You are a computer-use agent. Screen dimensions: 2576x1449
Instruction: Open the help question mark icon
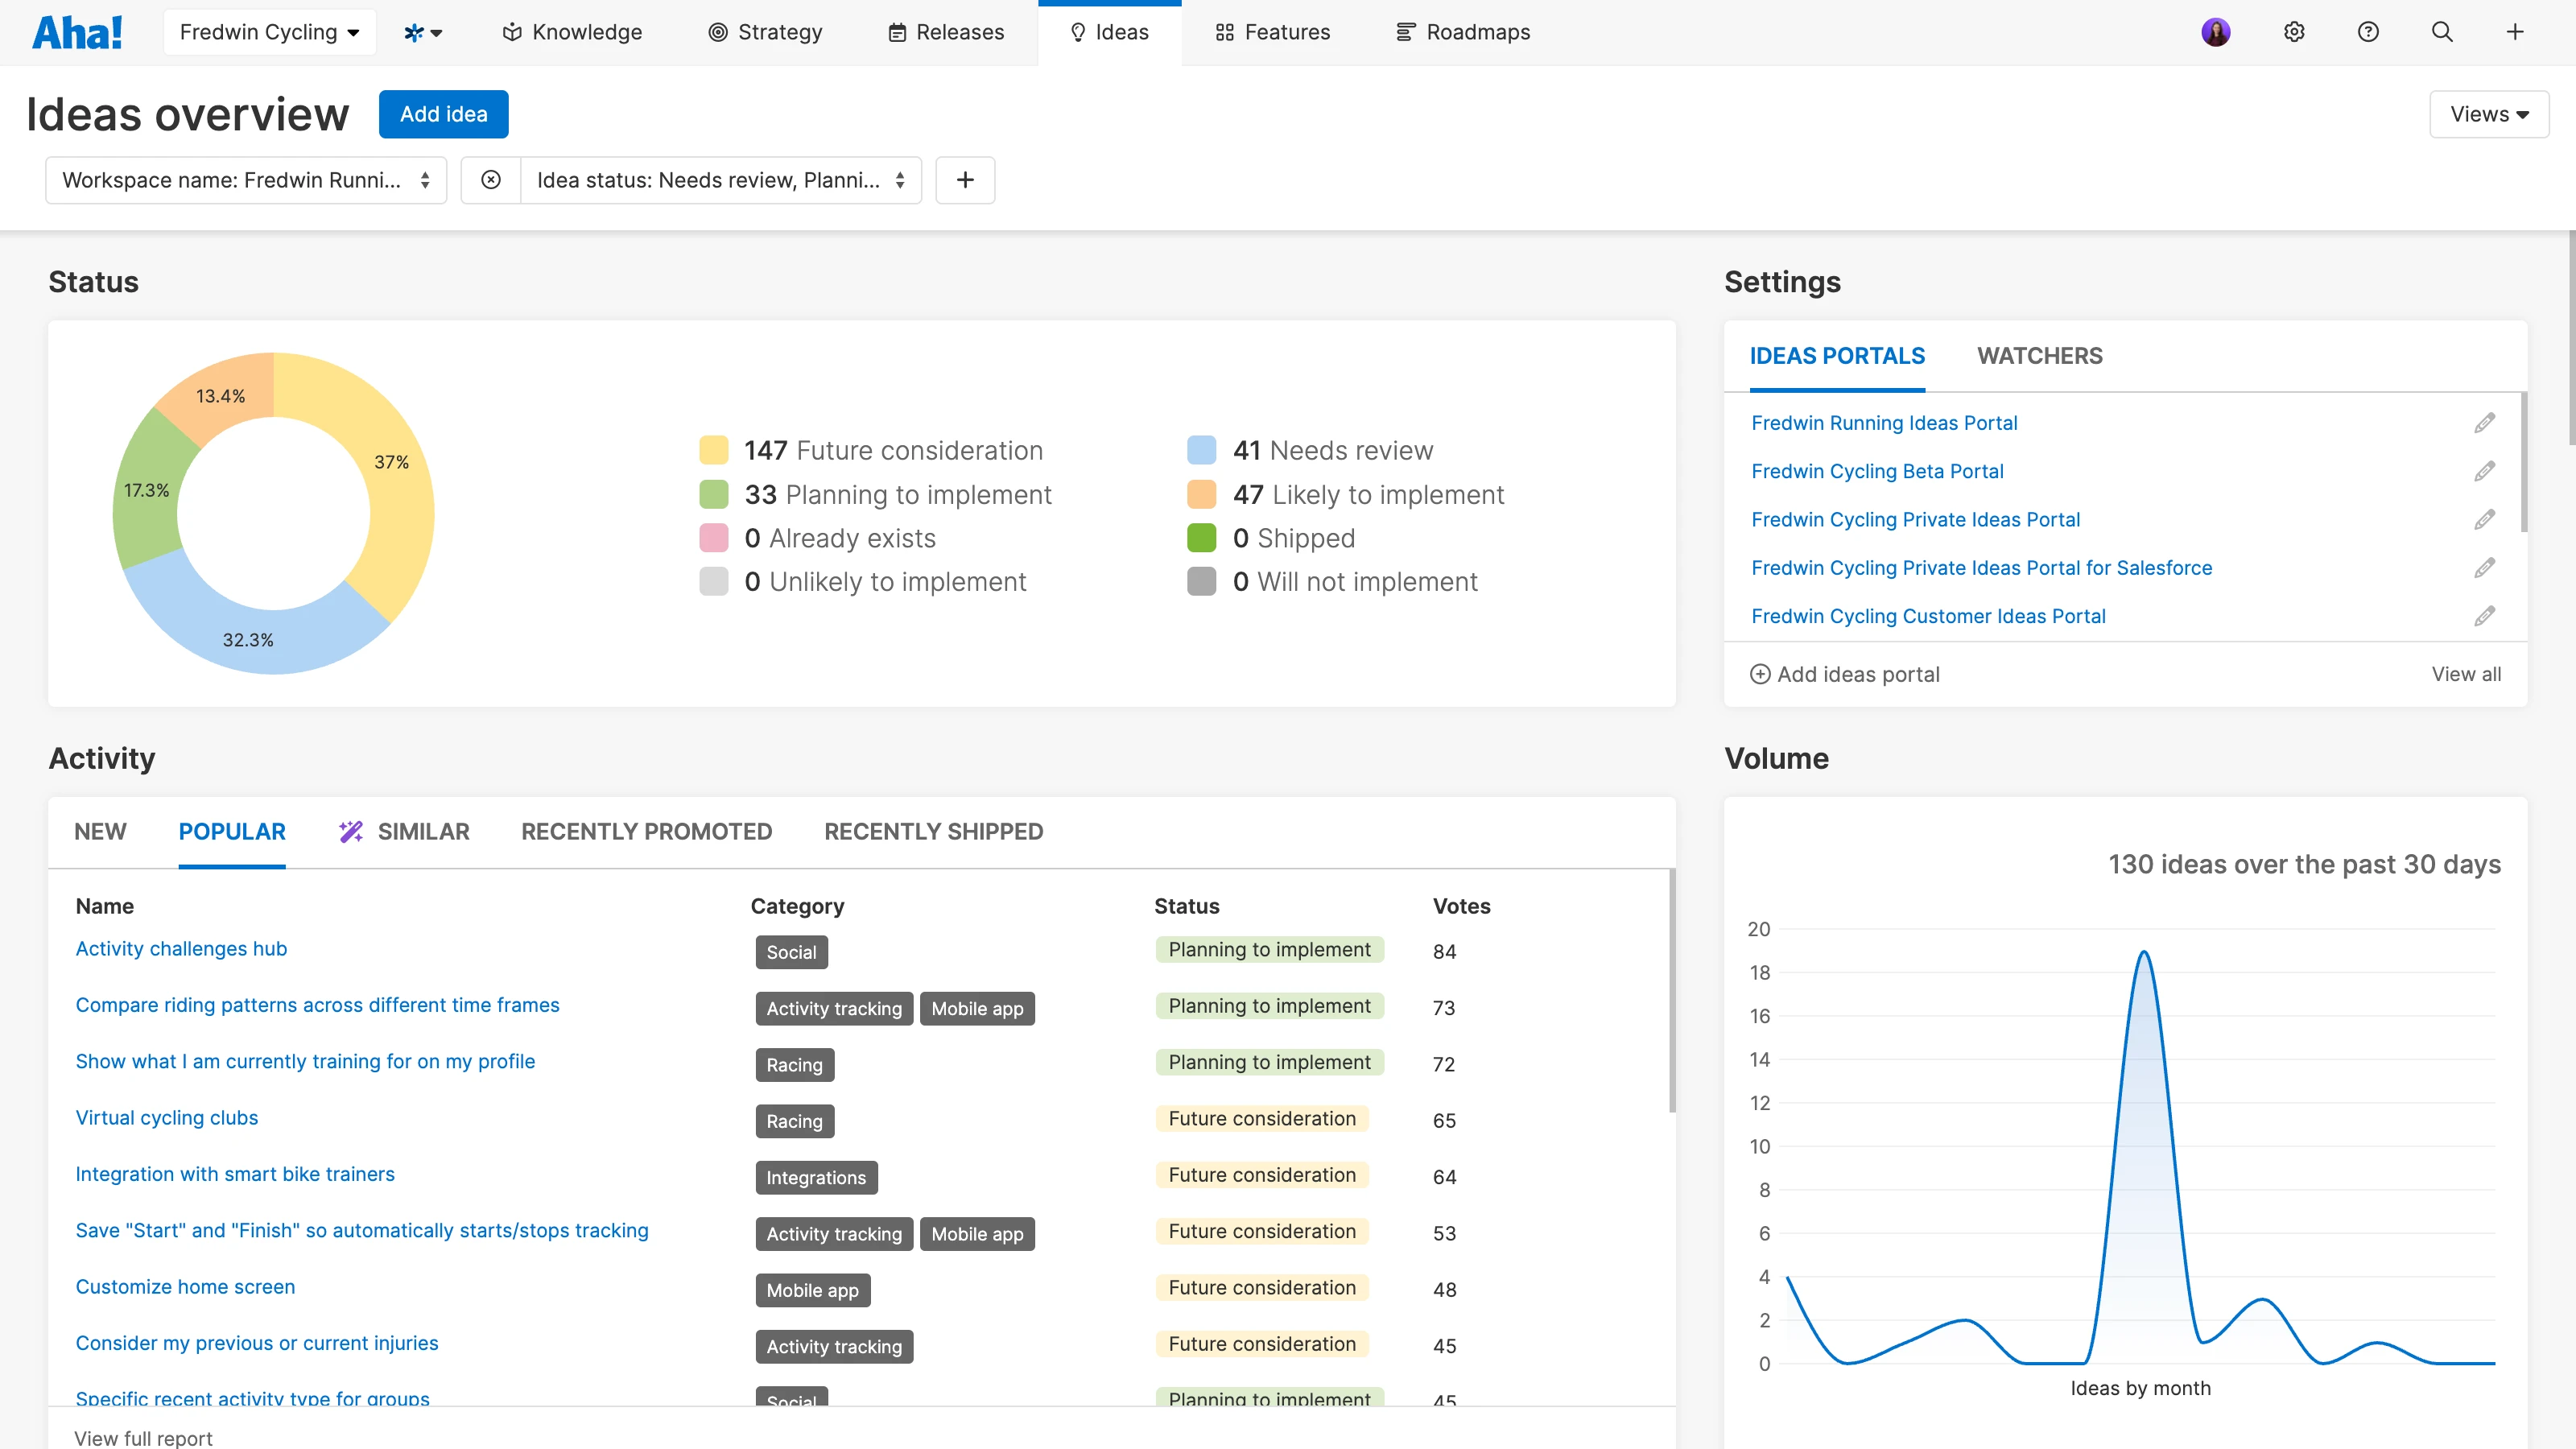tap(2368, 32)
